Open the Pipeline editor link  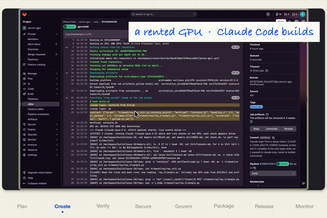(36, 109)
